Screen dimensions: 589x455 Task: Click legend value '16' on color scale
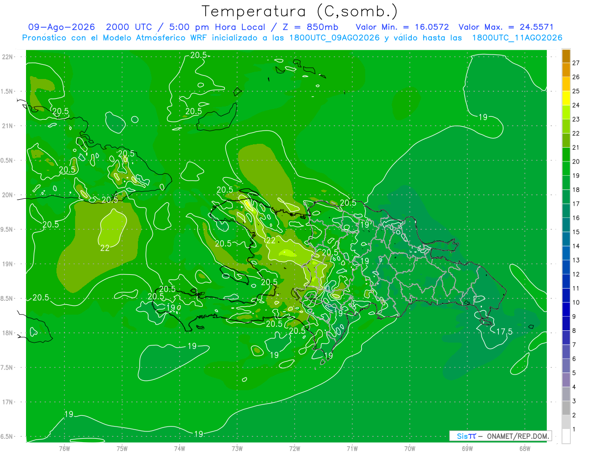576,217
